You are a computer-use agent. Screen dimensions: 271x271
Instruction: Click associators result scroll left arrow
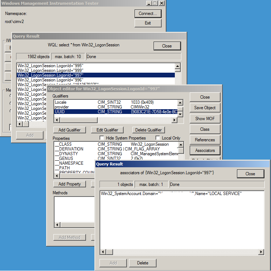tap(103, 252)
